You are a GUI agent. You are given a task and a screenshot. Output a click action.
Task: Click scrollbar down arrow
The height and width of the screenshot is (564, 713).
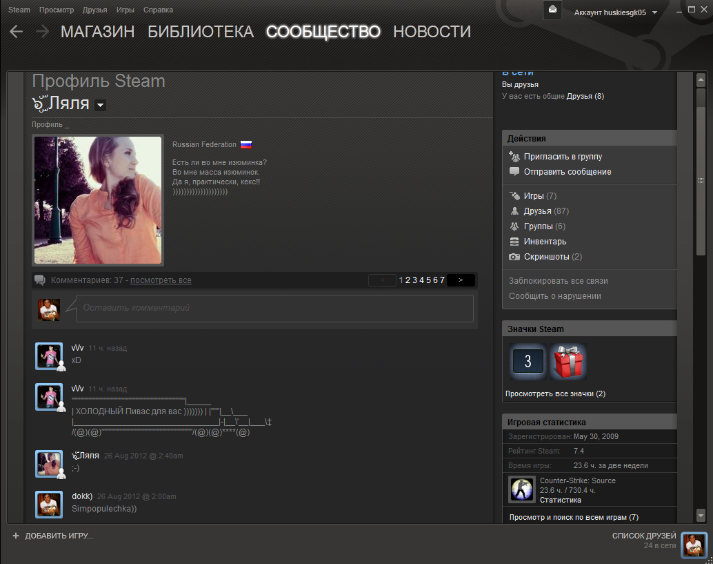[701, 515]
